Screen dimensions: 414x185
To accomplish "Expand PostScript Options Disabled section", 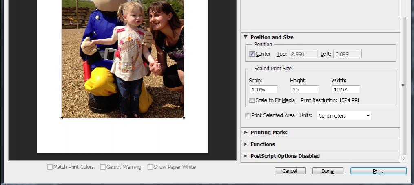I will click(x=246, y=156).
